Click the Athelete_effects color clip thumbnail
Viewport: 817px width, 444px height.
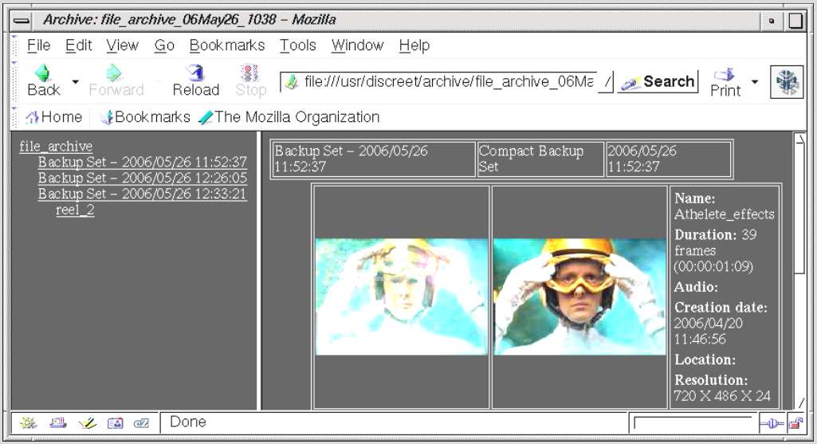click(x=579, y=297)
